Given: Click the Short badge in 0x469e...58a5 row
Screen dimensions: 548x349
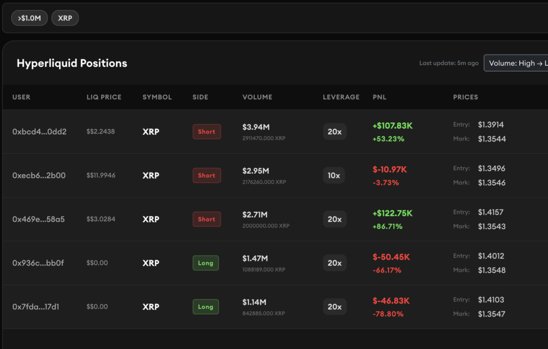Looking at the screenshot, I should pos(207,219).
